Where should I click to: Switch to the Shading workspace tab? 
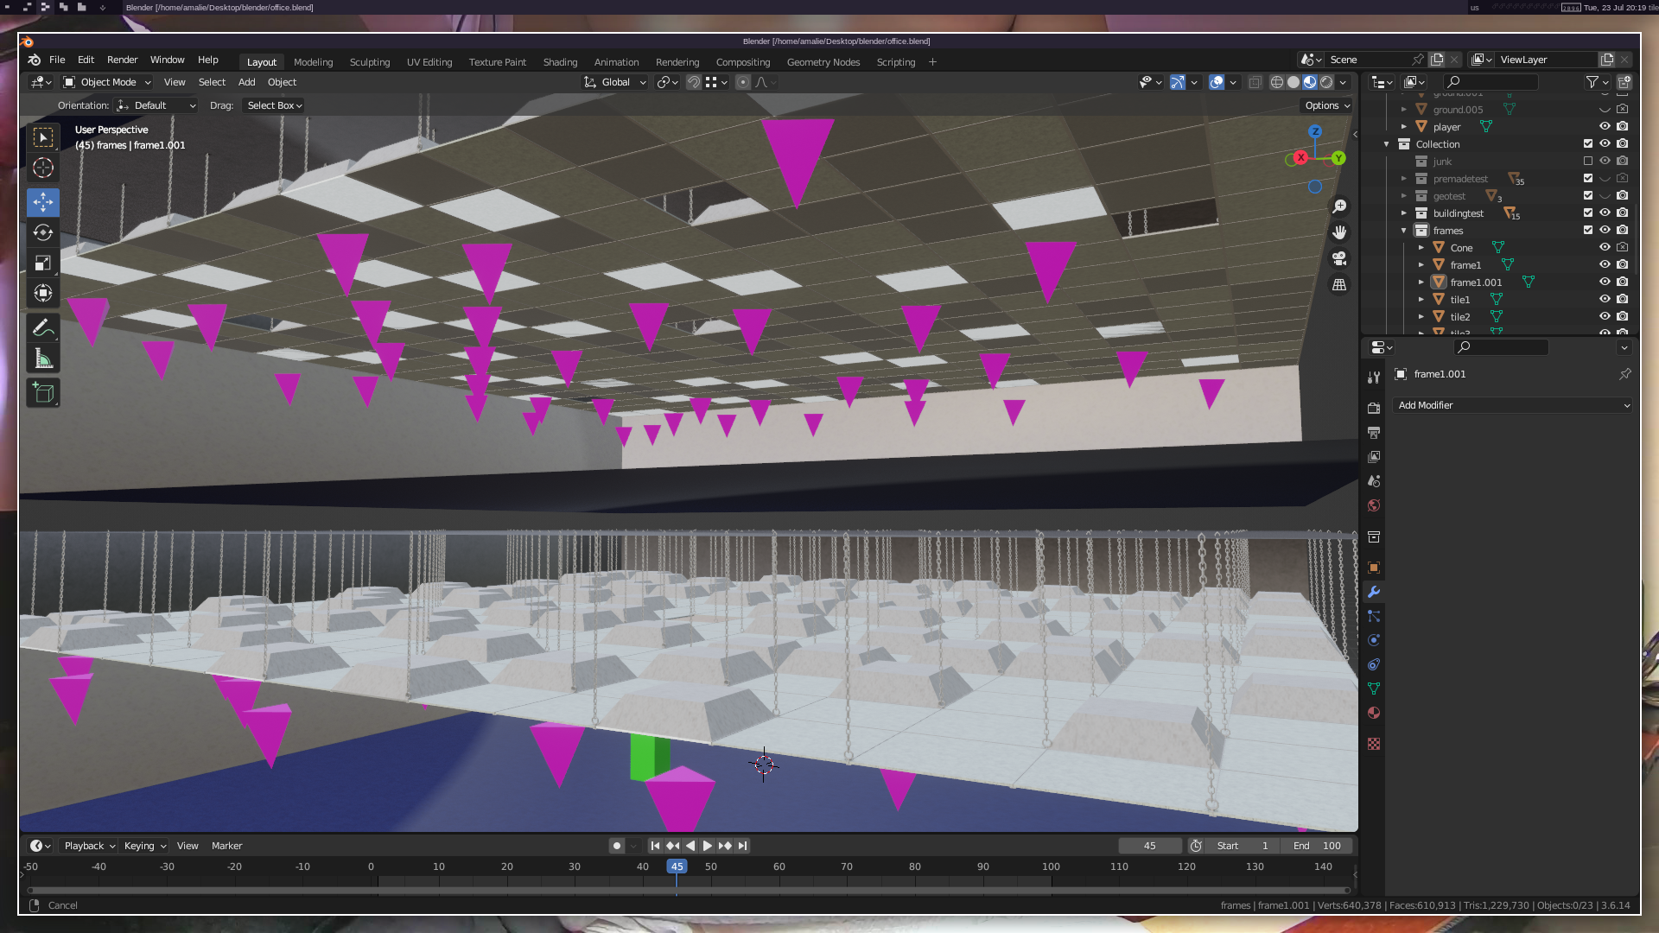[x=560, y=62]
